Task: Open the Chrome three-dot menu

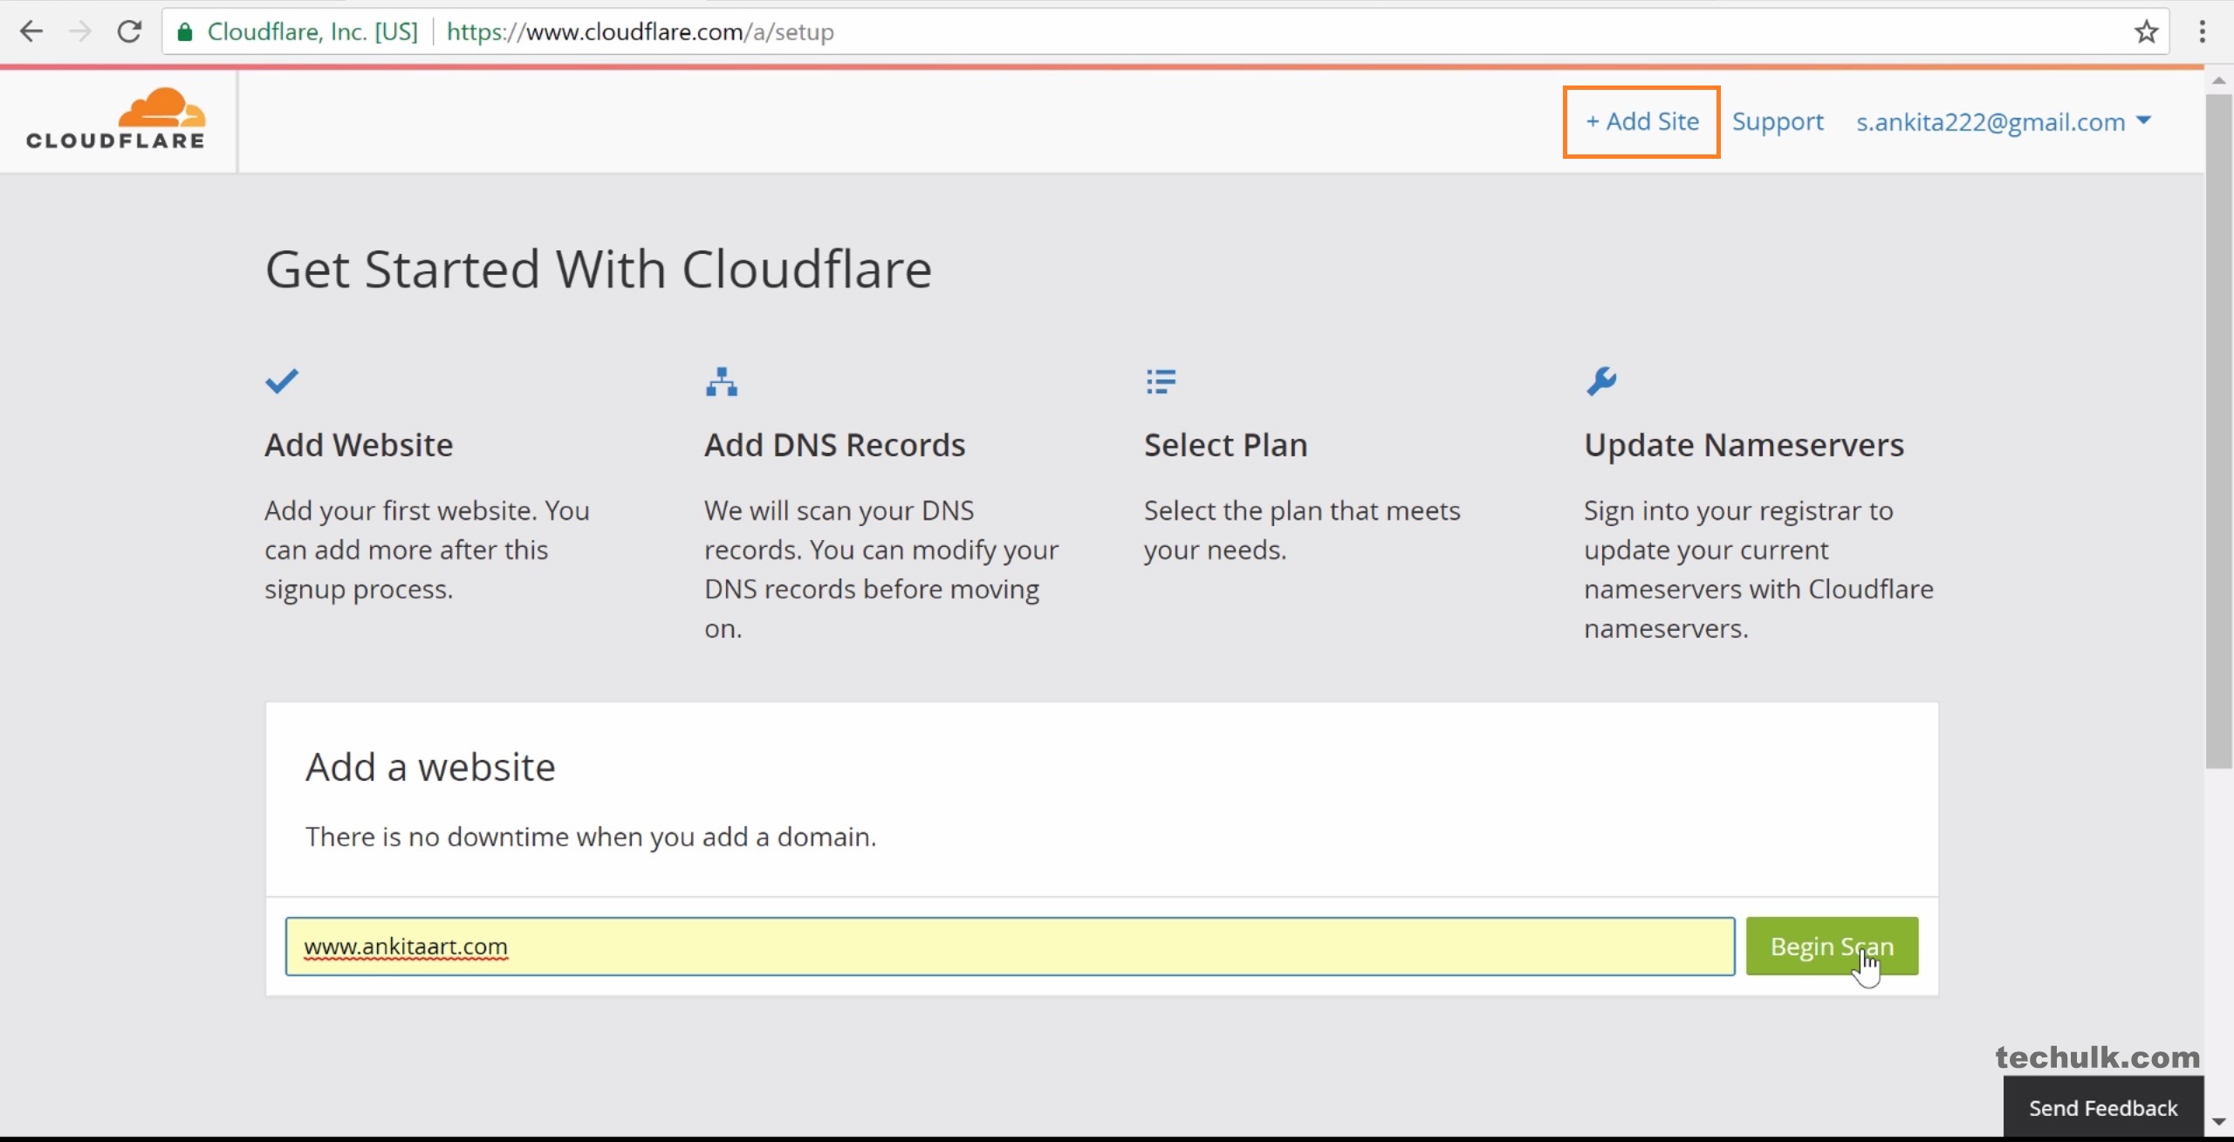Action: point(2202,32)
